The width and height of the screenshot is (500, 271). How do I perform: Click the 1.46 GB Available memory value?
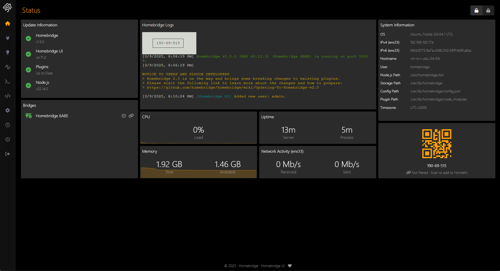click(x=227, y=164)
